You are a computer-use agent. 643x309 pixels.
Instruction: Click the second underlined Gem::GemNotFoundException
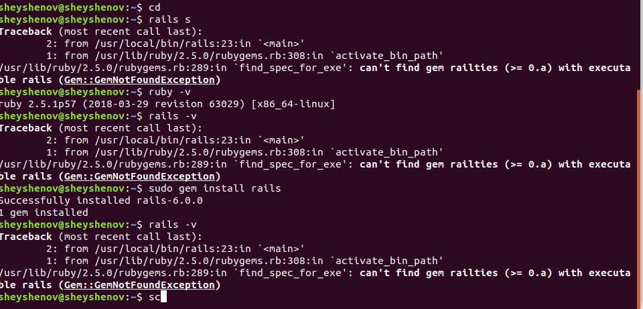(140, 176)
